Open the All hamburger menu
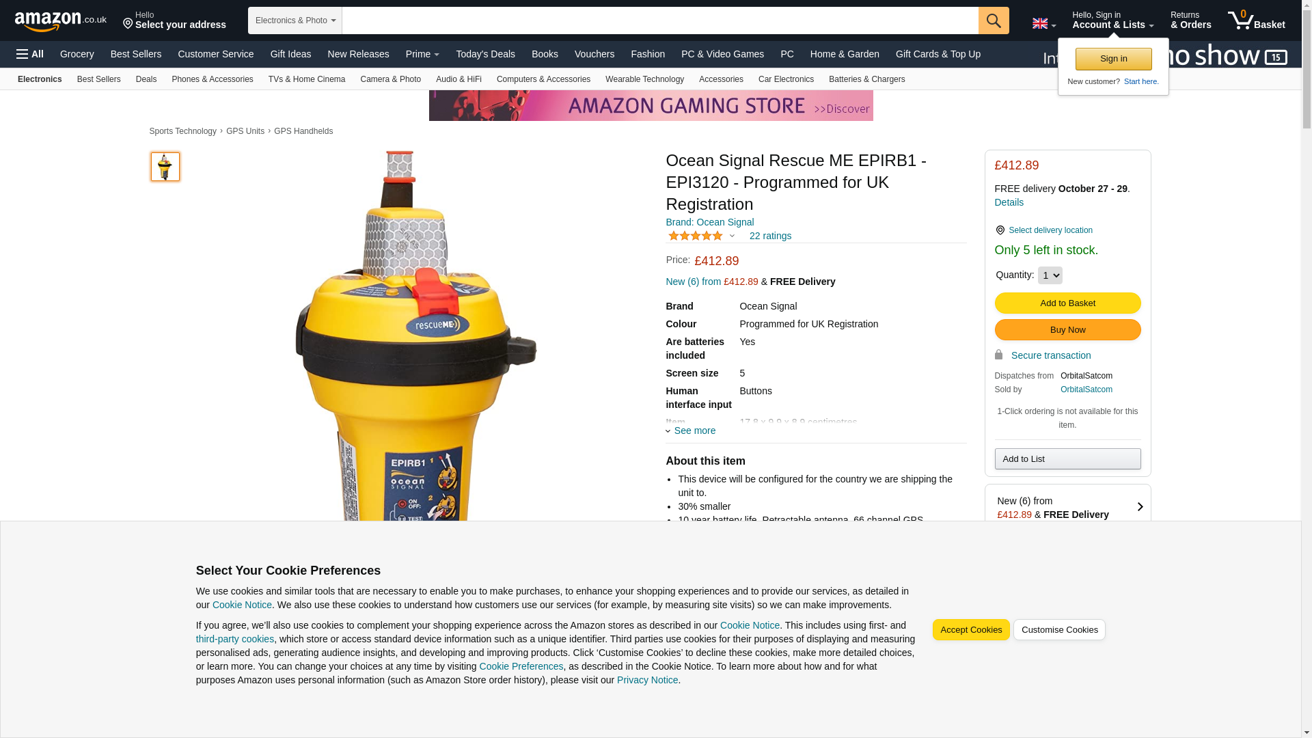 [30, 54]
